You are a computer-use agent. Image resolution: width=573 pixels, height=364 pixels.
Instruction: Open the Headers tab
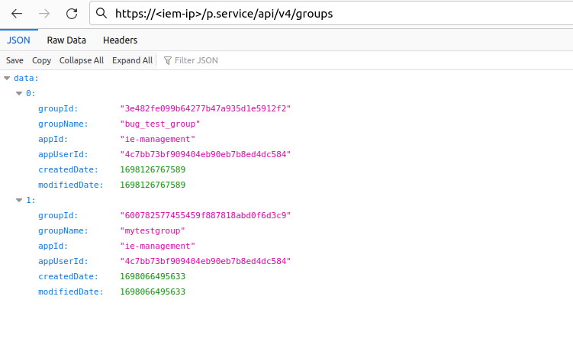pos(120,40)
